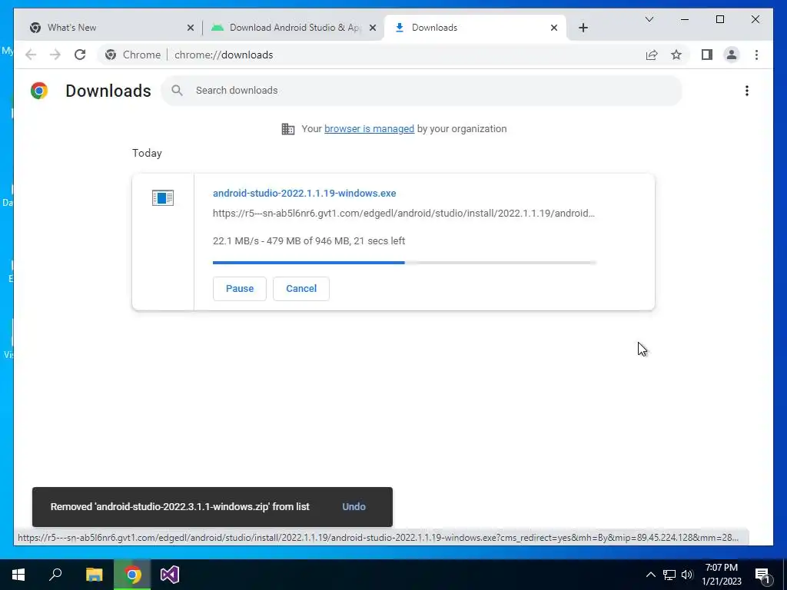Open the browser is managed link

[369, 129]
